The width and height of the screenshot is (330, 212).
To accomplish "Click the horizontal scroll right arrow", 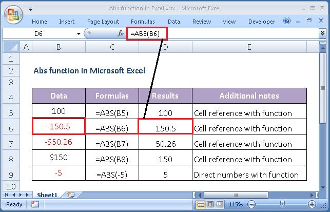I will pos(313,195).
